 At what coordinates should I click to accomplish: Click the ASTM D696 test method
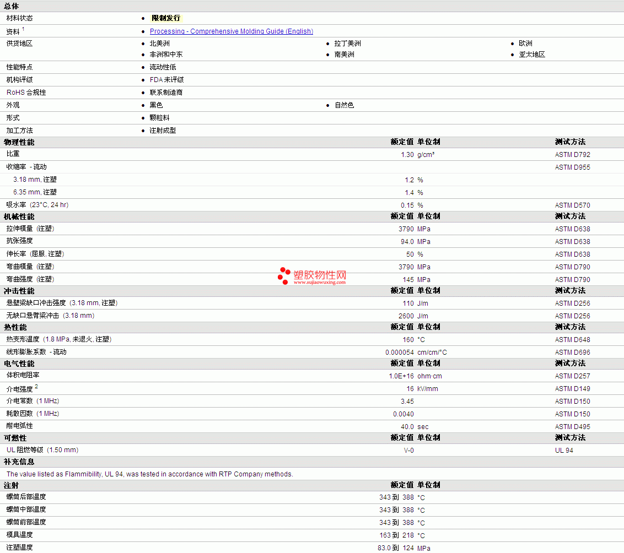(572, 353)
